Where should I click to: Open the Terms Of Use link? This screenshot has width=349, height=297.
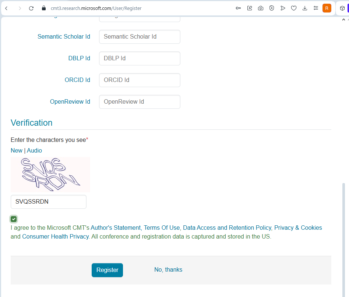[162, 228]
